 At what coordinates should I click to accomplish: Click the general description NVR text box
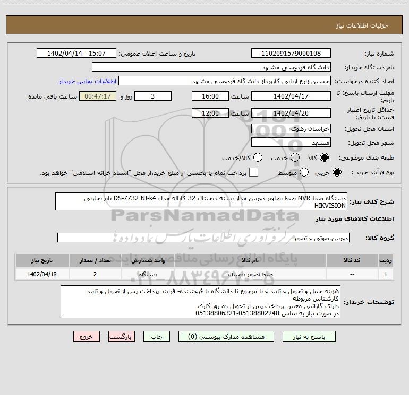pyautogui.click(x=201, y=202)
